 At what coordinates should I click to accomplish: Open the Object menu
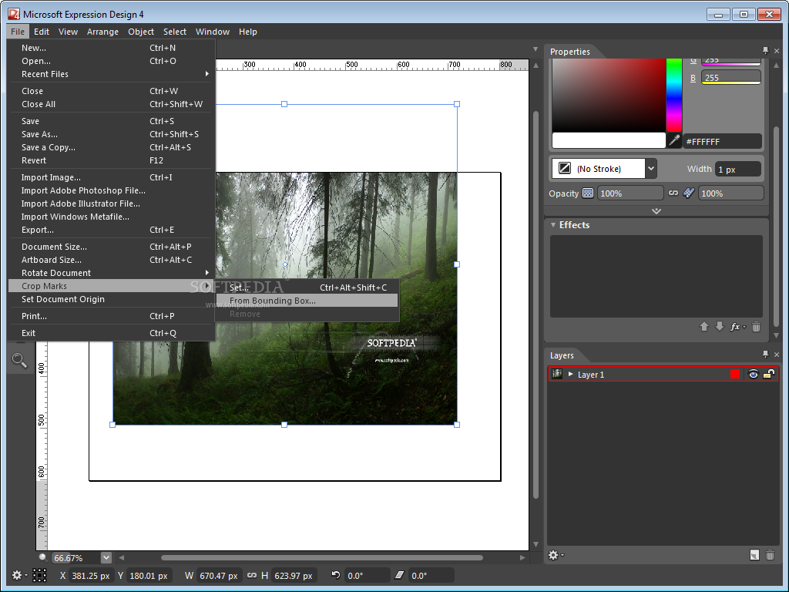click(141, 32)
